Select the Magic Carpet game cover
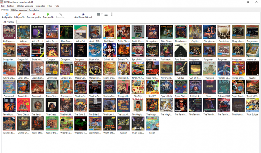261x153 pixels. pos(81,69)
